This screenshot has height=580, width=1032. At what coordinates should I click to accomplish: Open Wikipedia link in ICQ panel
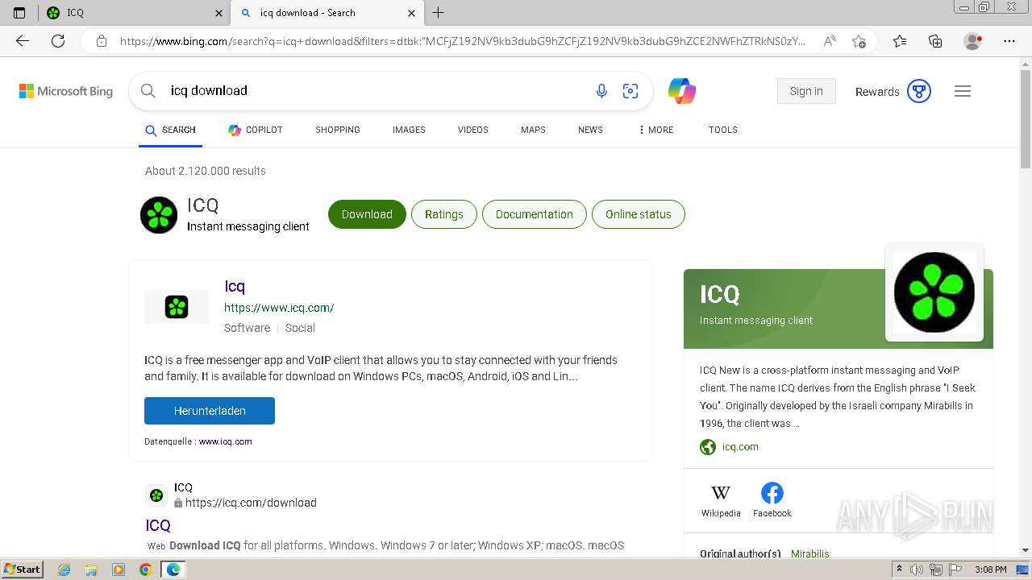tap(721, 500)
